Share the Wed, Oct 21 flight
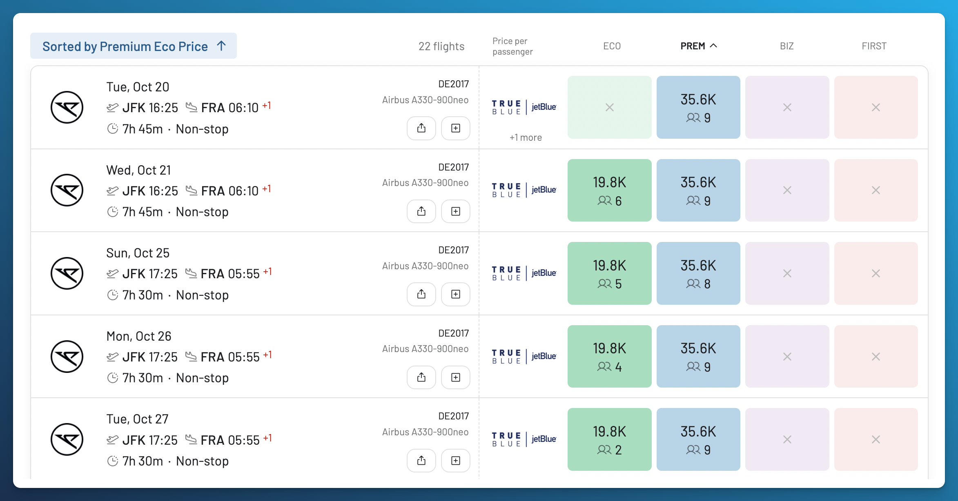Viewport: 958px width, 501px height. click(421, 211)
